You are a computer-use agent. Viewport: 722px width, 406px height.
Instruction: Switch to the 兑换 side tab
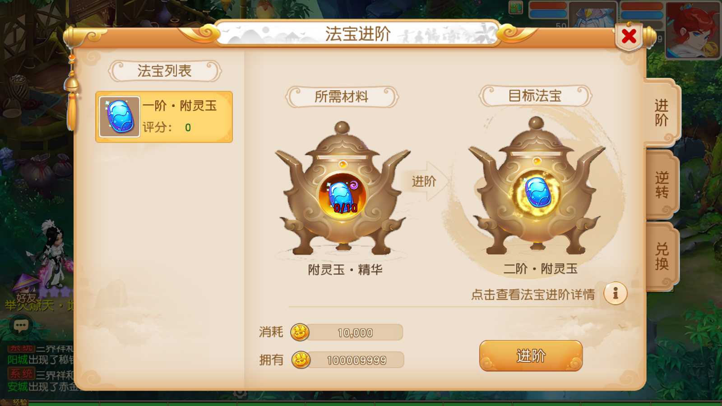click(x=662, y=256)
